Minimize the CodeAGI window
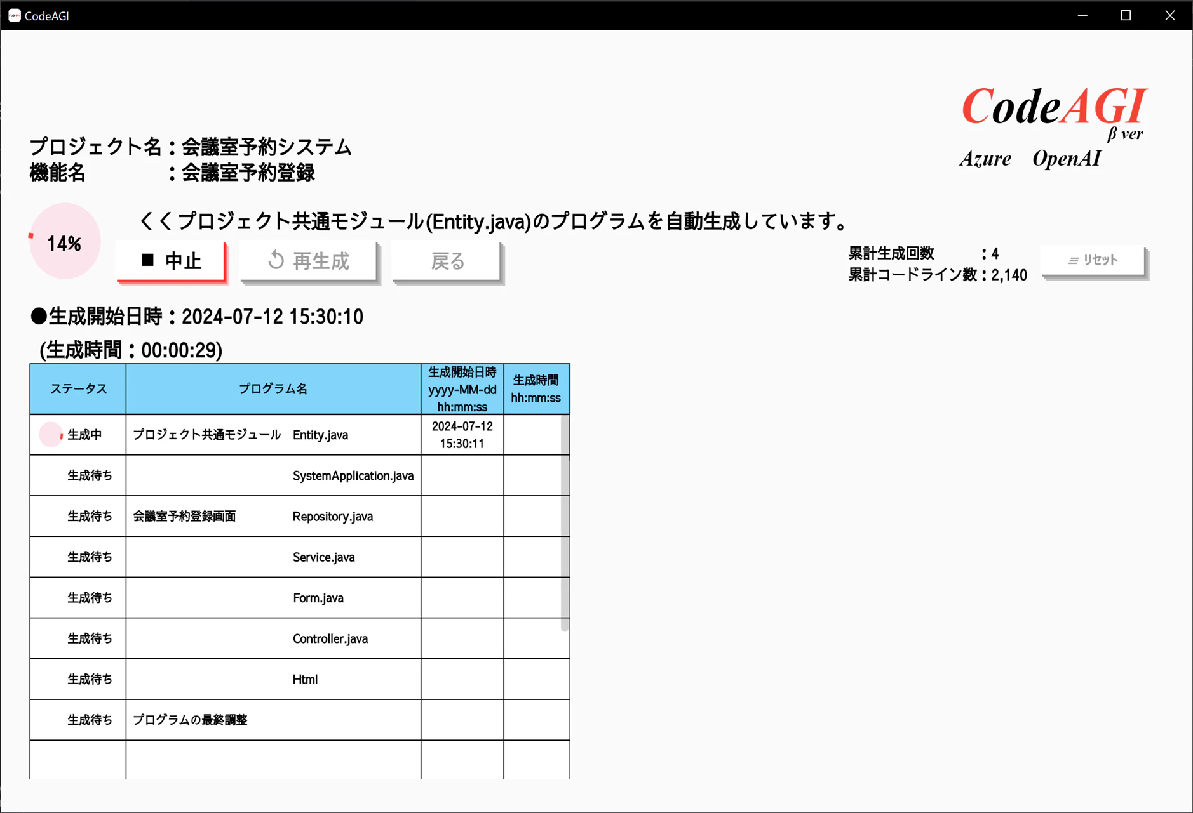The width and height of the screenshot is (1193, 813). 1082,15
